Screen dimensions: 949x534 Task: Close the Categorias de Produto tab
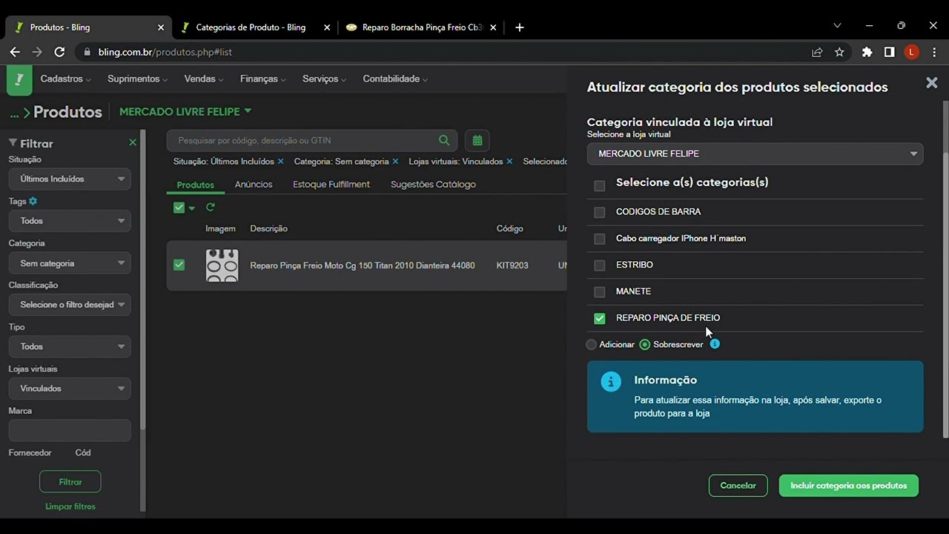[x=327, y=27]
